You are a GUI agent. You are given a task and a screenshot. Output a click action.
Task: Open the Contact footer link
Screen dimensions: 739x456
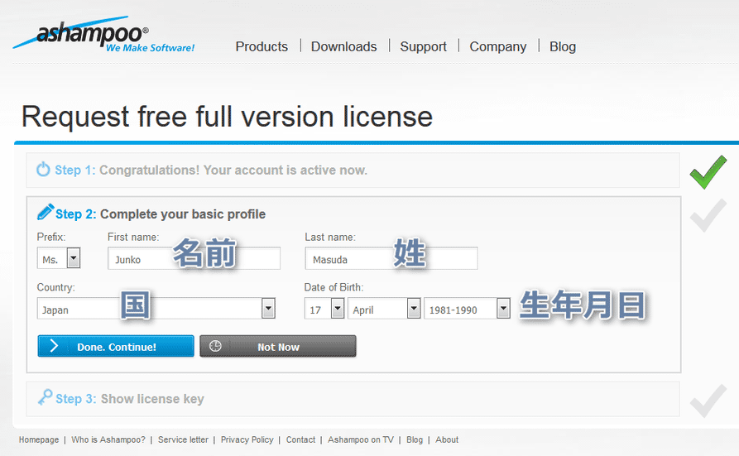[300, 439]
